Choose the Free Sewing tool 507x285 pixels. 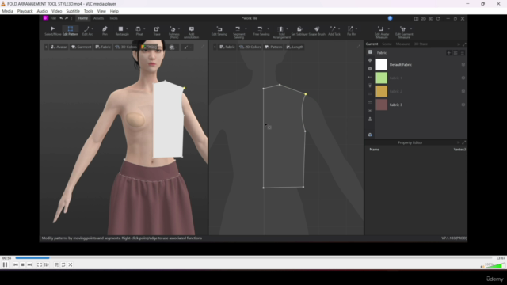(x=261, y=31)
